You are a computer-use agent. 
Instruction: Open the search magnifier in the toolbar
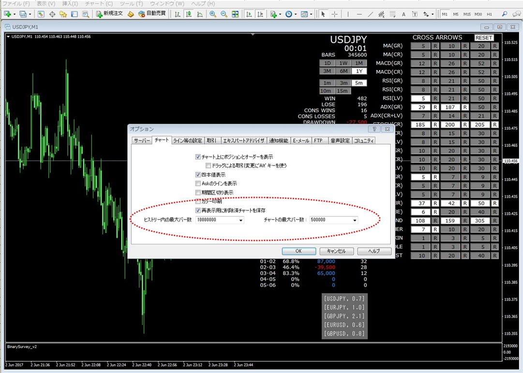505,14
